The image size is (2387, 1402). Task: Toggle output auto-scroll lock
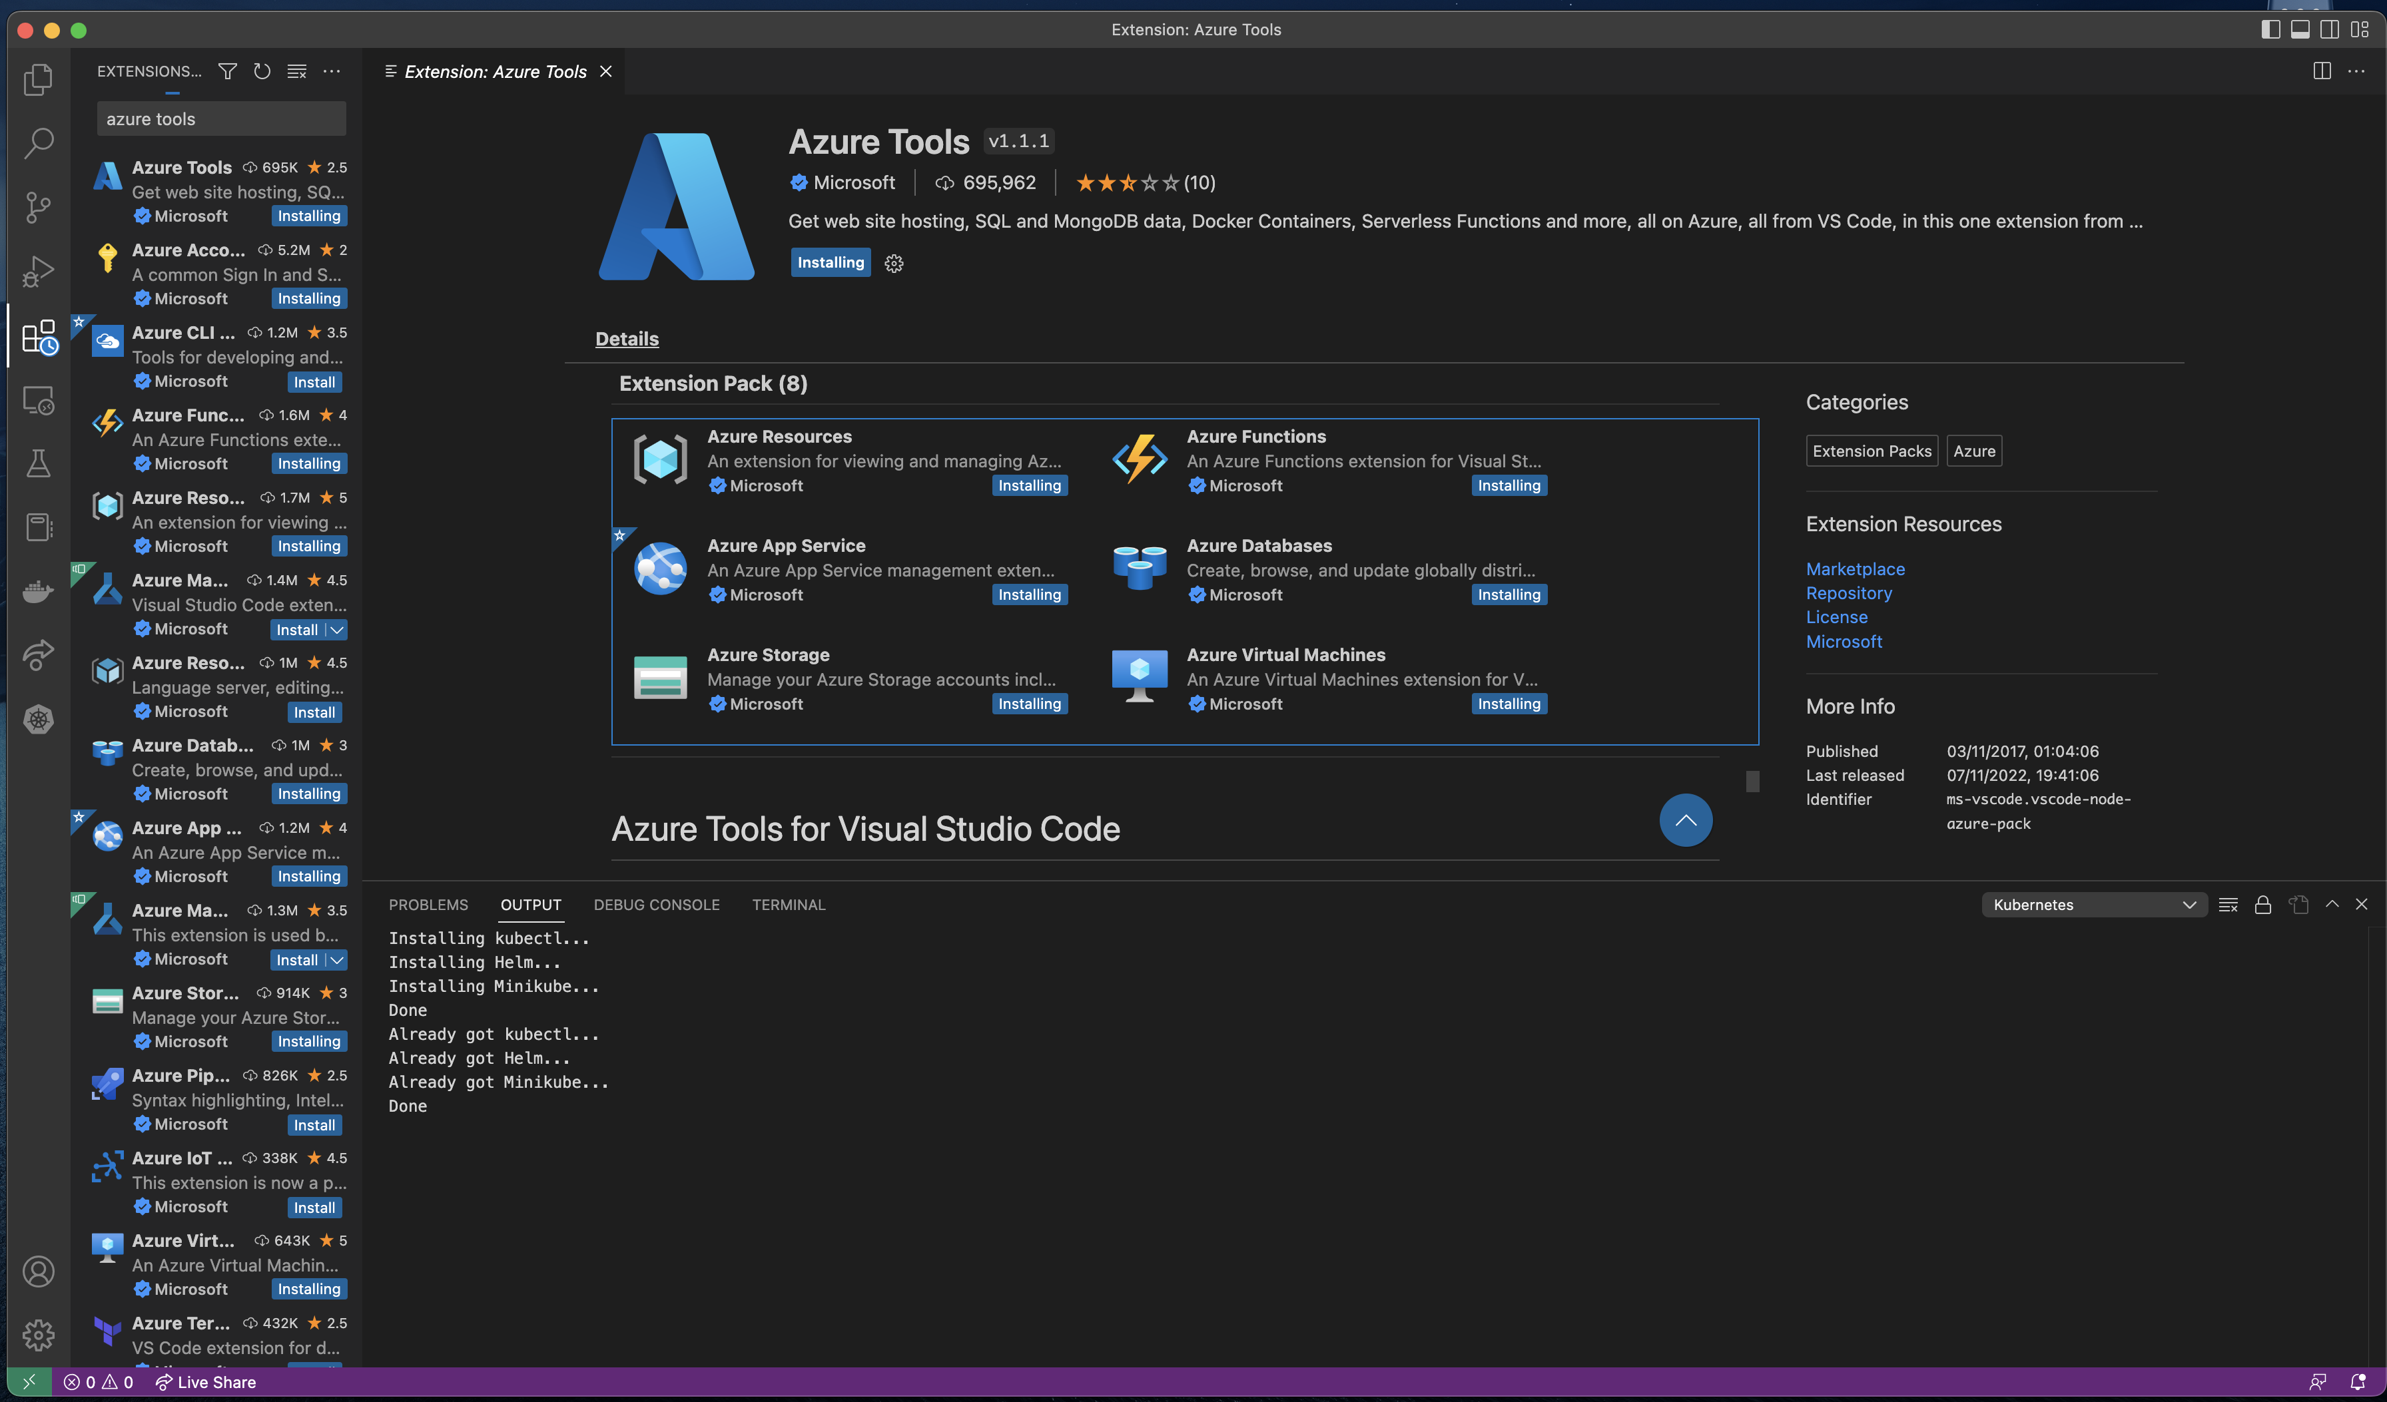2263,904
